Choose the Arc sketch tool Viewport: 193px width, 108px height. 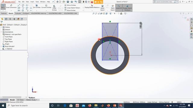23,8
